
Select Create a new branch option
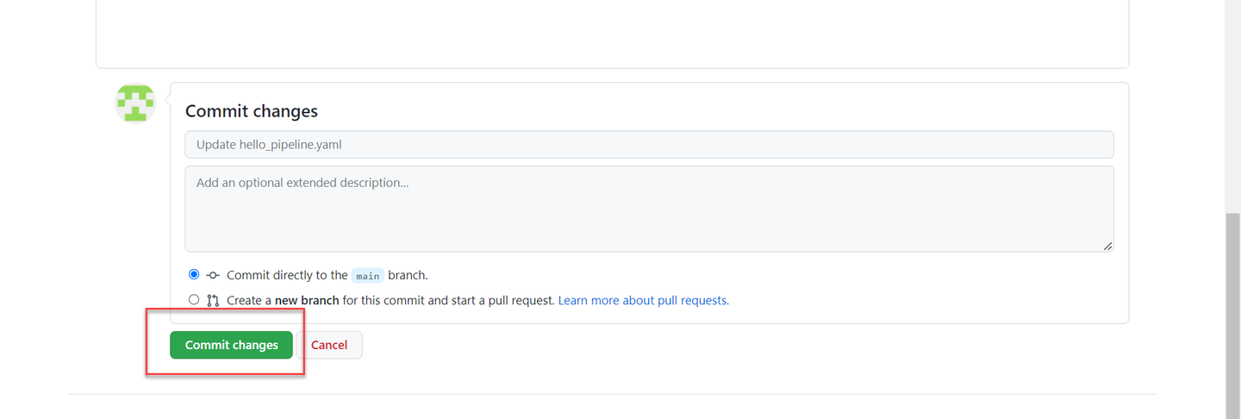click(194, 300)
